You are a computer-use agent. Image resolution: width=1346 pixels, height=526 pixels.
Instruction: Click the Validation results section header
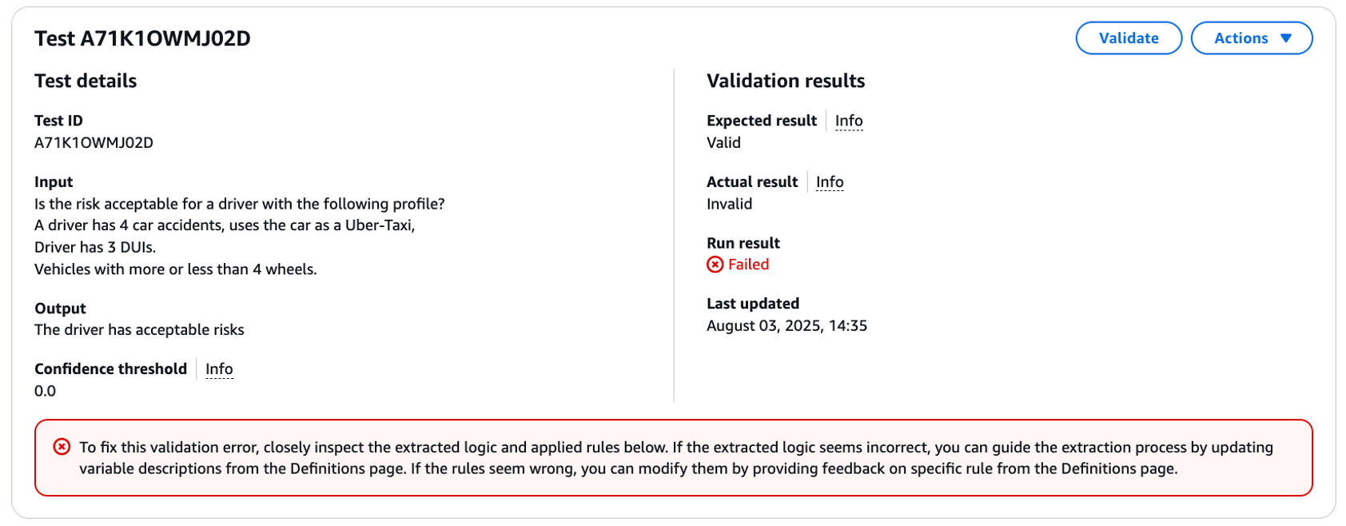coord(785,81)
